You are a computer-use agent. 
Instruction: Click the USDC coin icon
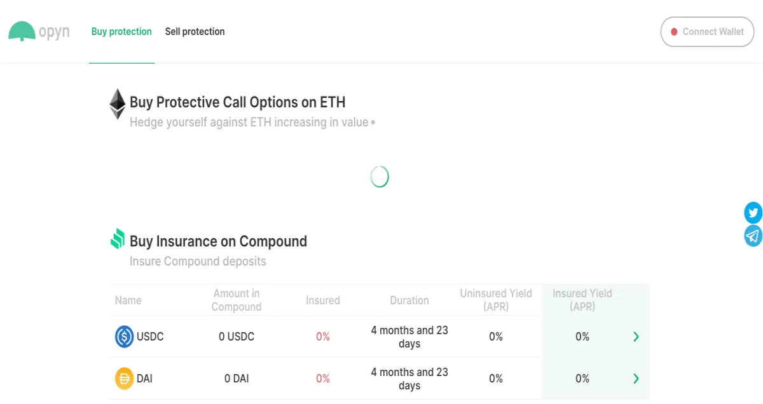tap(124, 337)
